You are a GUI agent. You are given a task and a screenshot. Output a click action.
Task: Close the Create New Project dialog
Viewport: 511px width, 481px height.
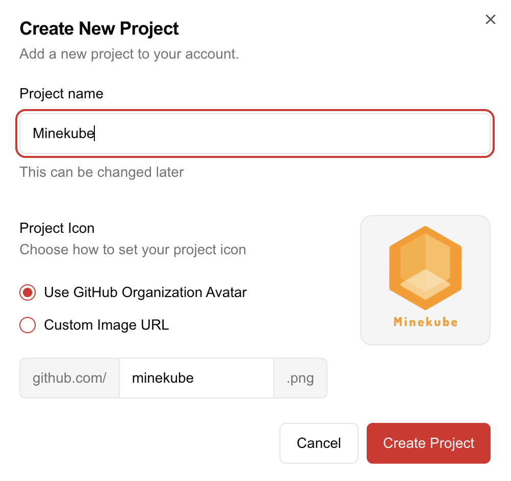[490, 20]
